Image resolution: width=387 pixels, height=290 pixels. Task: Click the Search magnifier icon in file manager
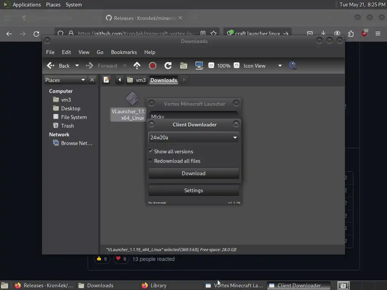pyautogui.click(x=293, y=66)
